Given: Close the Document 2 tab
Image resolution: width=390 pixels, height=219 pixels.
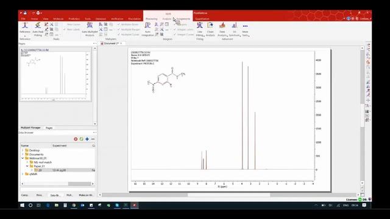Looking at the screenshot, I should [121, 43].
